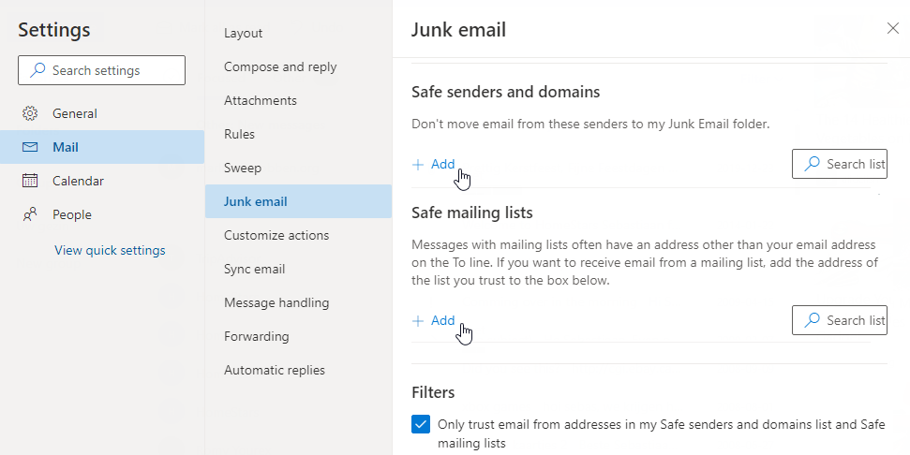This screenshot has width=910, height=455.
Task: Open Forwarding settings
Action: point(256,336)
